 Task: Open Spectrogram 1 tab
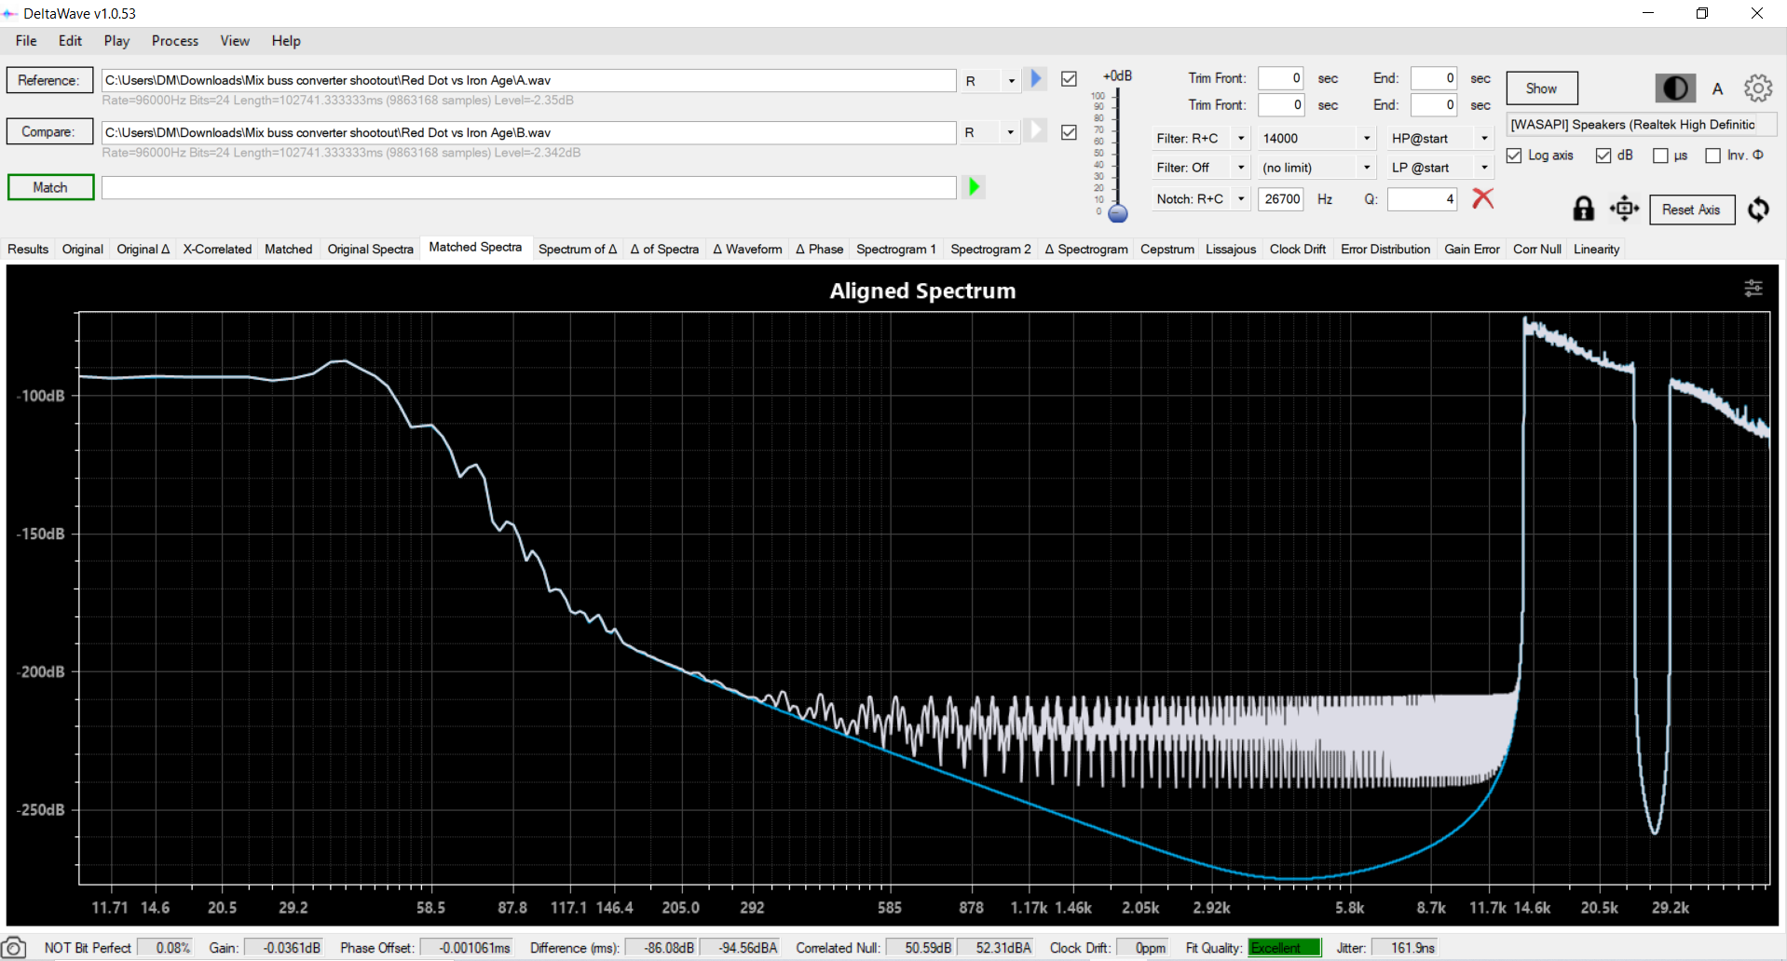[x=896, y=249]
